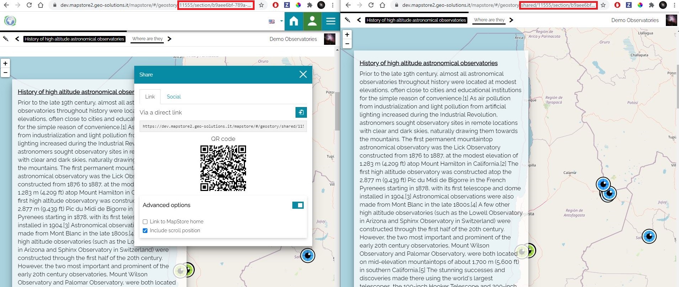Click 'Where are they' section in right window
This screenshot has height=287, width=679.
(489, 20)
